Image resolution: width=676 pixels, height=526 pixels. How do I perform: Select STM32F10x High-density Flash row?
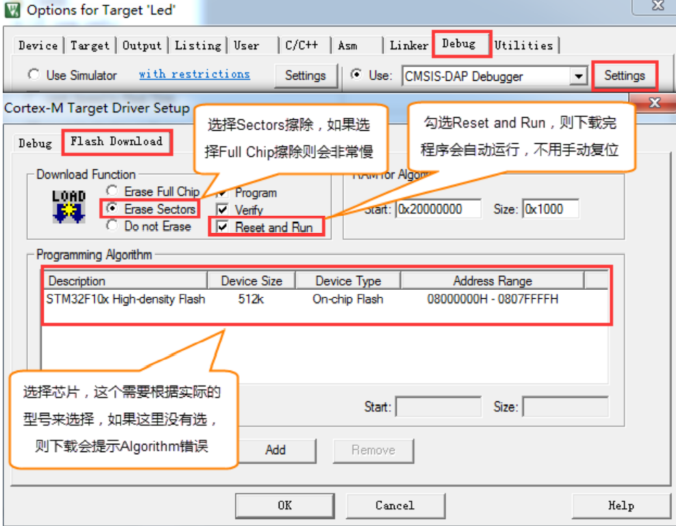click(326, 299)
